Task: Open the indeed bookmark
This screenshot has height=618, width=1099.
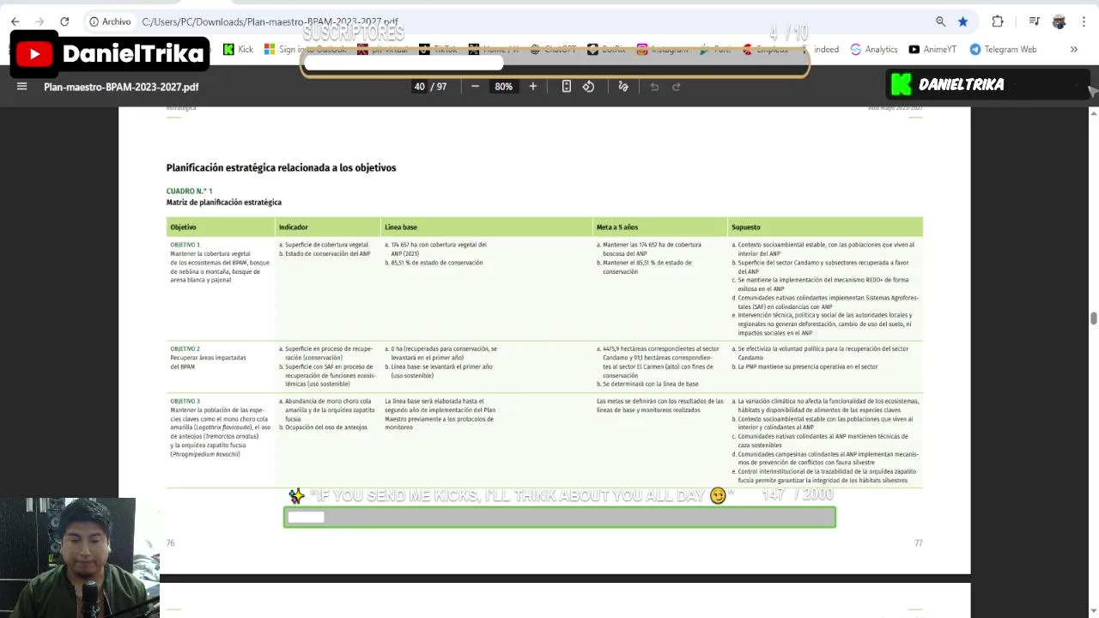Action: point(826,49)
